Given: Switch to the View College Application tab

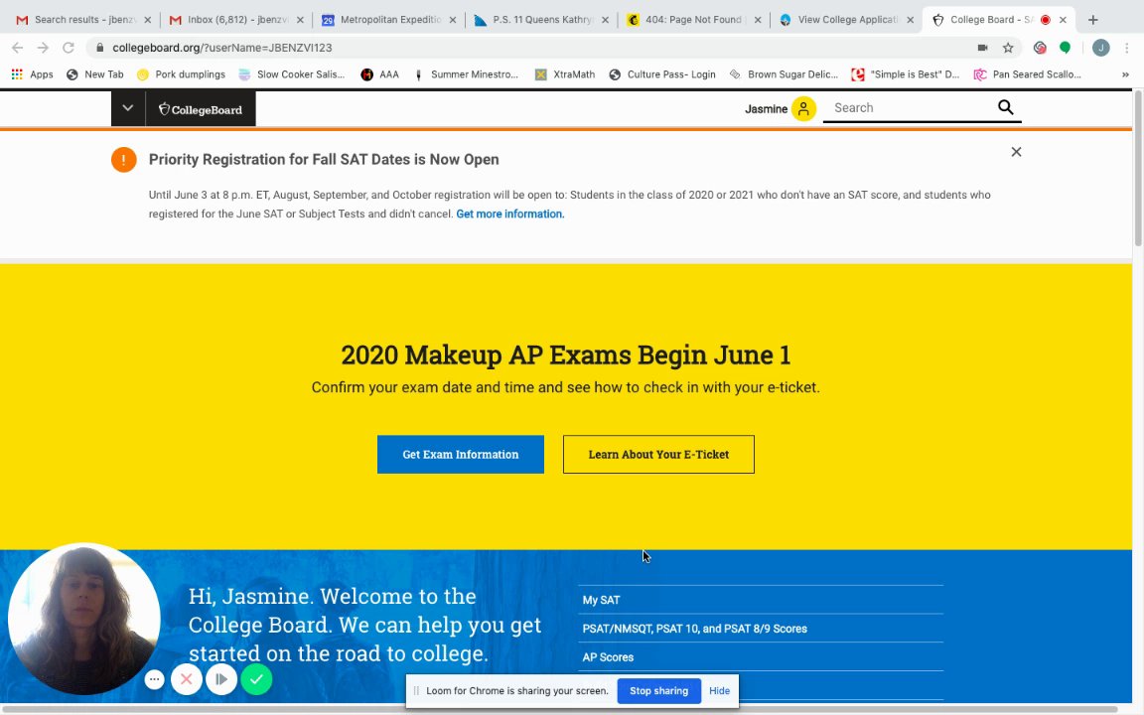Looking at the screenshot, I should (x=845, y=20).
